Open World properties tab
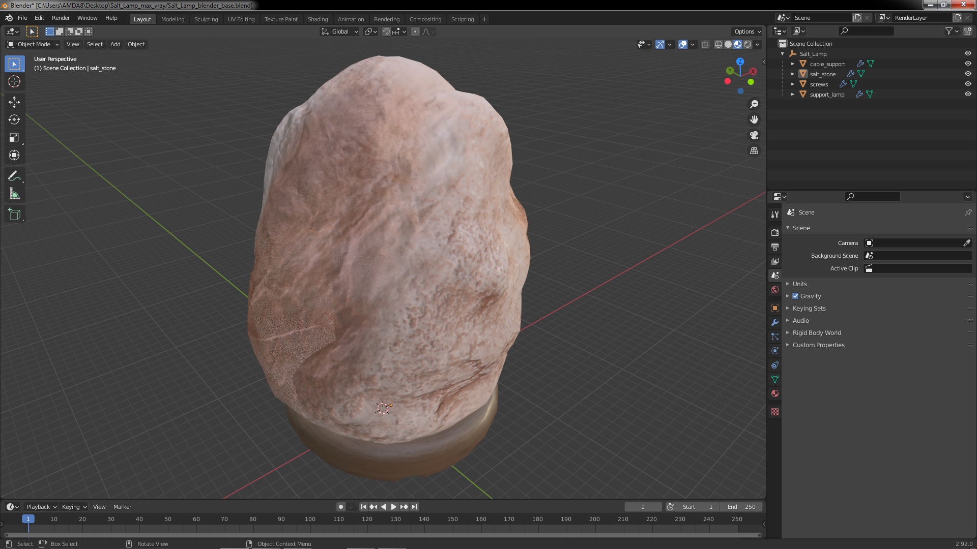Screen dimensions: 977x549 coord(774,290)
